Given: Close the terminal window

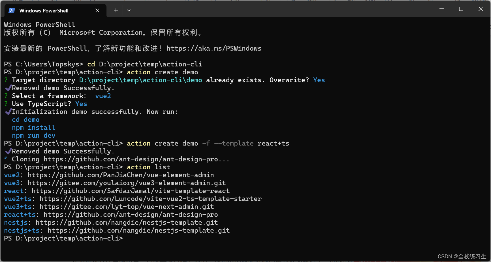Looking at the screenshot, I should (481, 9).
